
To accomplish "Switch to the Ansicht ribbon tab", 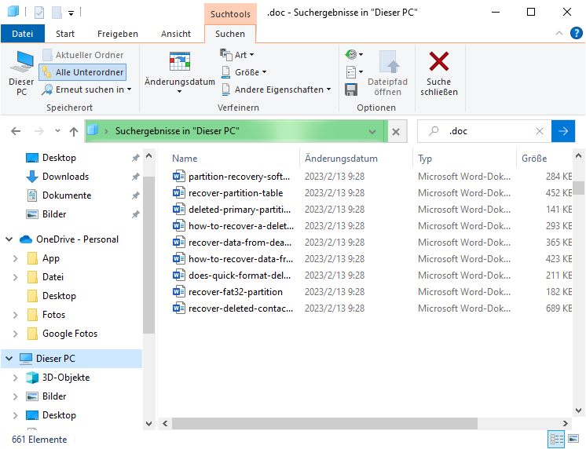I will click(175, 34).
